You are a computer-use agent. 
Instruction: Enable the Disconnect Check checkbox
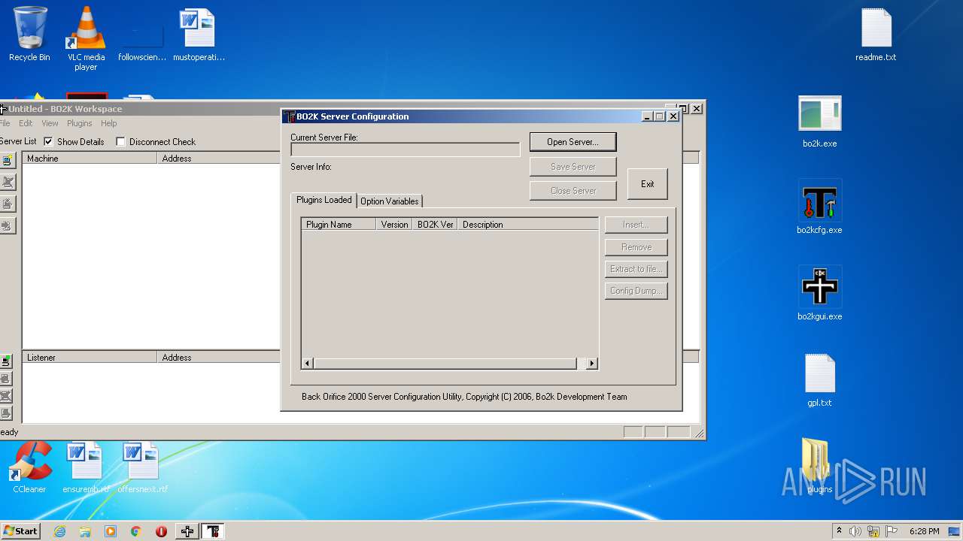[x=120, y=141]
